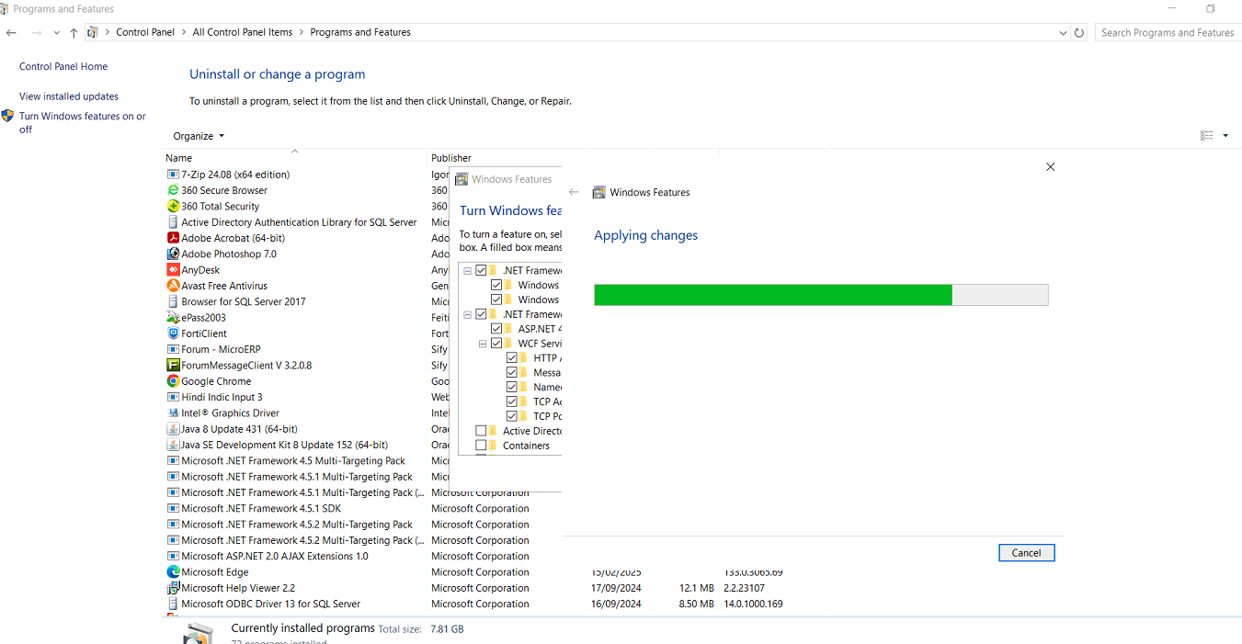Uncheck the TCP Port Sharing checkbox
This screenshot has width=1242, height=644.
pos(512,416)
